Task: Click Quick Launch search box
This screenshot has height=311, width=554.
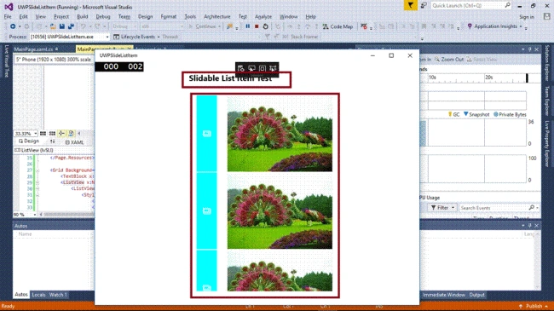Action: (470, 6)
